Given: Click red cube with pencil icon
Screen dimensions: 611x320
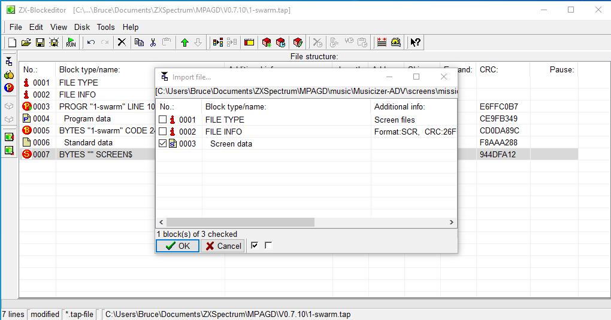Looking at the screenshot, I should (x=298, y=42).
